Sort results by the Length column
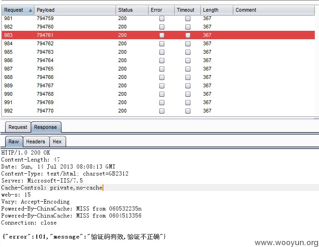This screenshot has height=247, width=319. [217, 10]
